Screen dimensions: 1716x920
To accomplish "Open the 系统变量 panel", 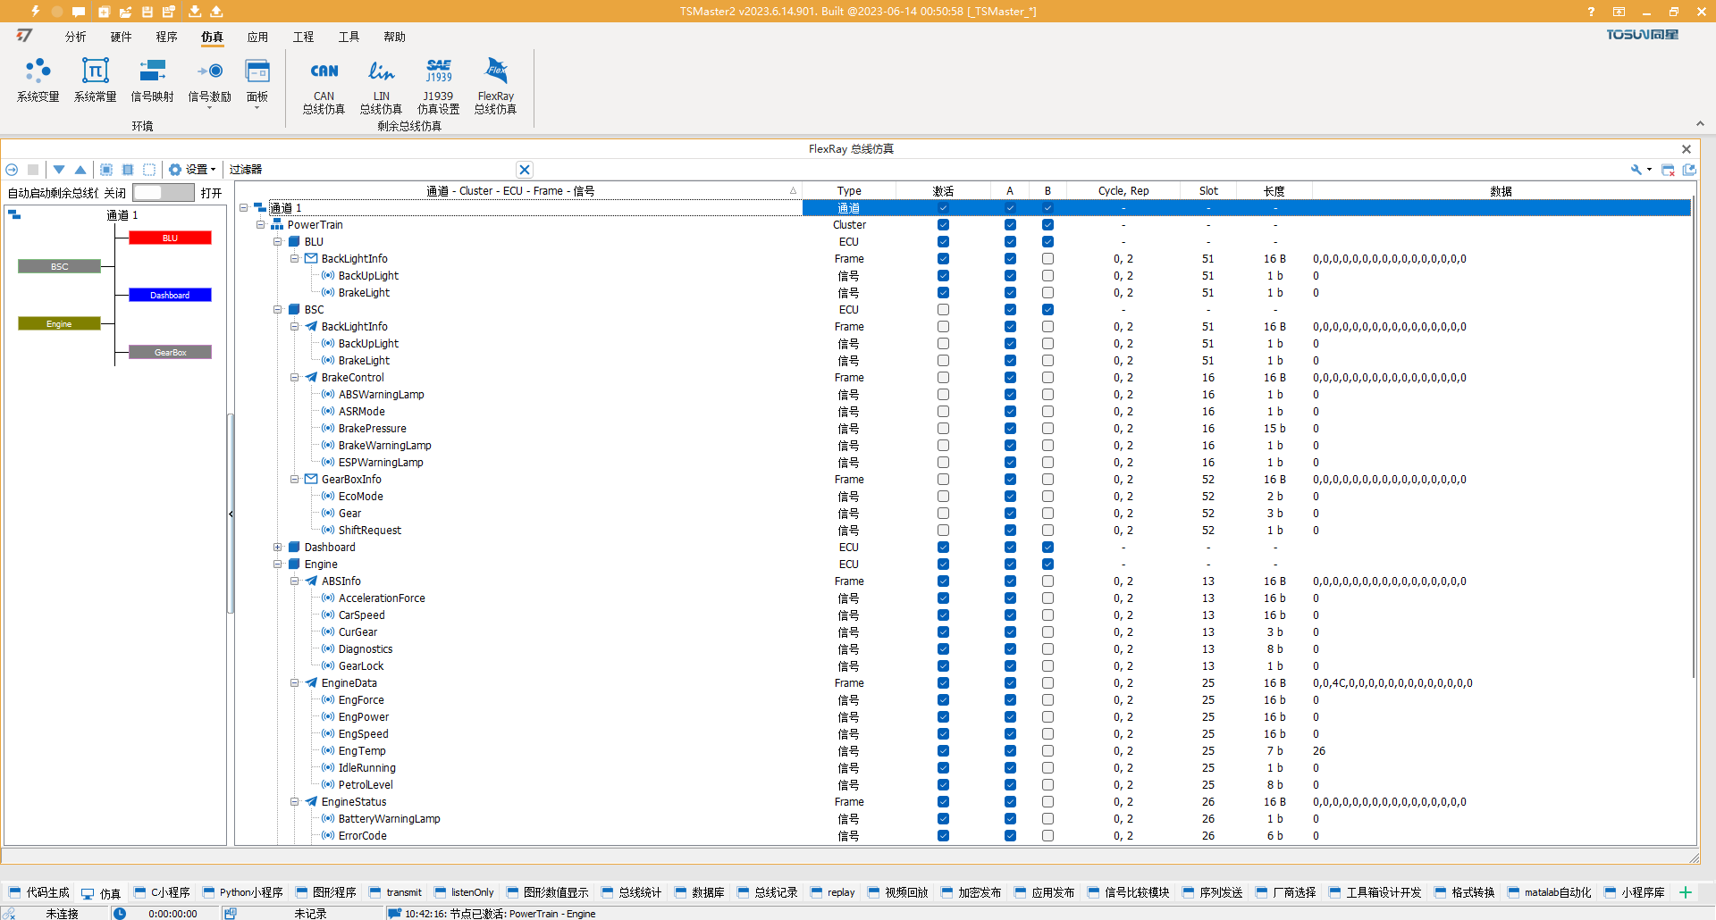I will 38,79.
